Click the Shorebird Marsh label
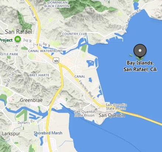The width and height of the screenshot is (162, 152). pos(48,133)
